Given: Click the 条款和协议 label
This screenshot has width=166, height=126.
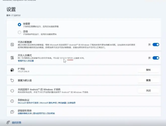Looking at the screenshot, I should [23, 100].
